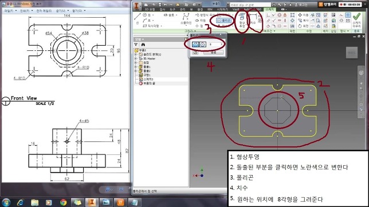369x207 pixels.
Task: Expand the 원점 folder node
Action: pos(136,63)
